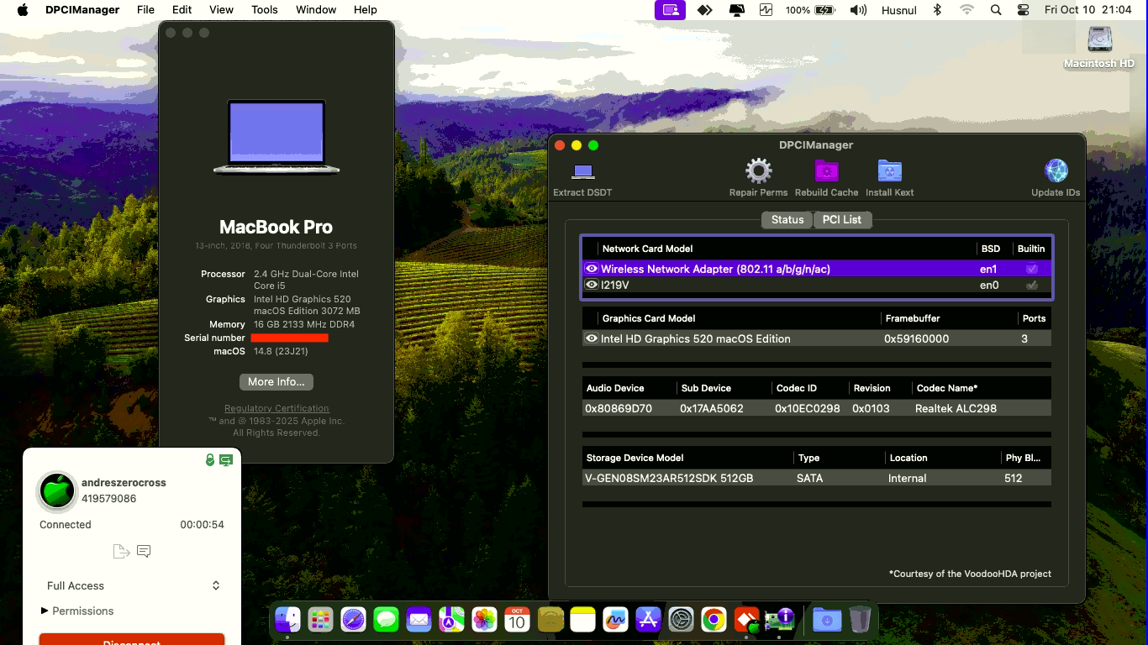Open Launchpad from the Dock
The width and height of the screenshot is (1148, 645).
coord(320,621)
